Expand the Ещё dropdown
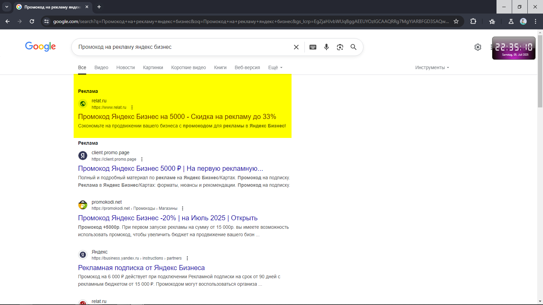543x305 pixels. click(x=275, y=67)
